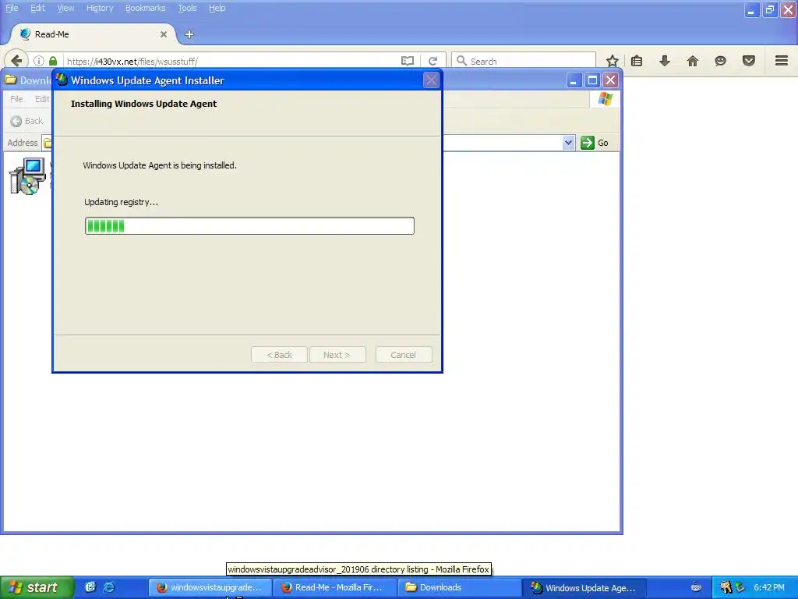Open the Firefox hamburger menu
This screenshot has width=798, height=599.
point(782,61)
